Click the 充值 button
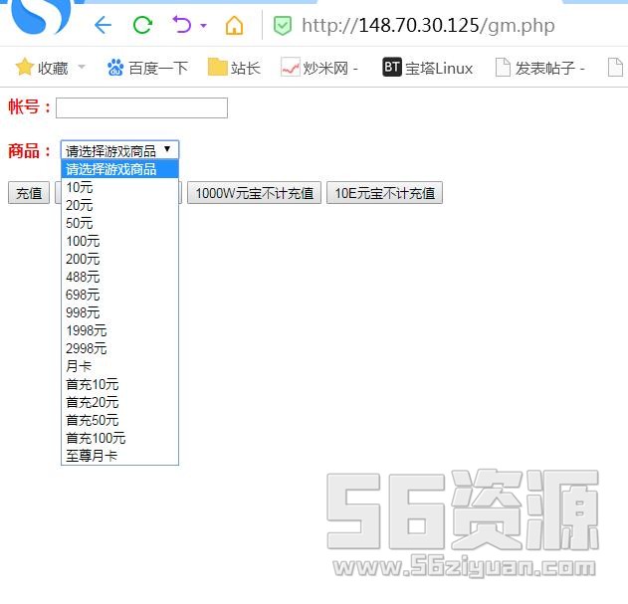 click(29, 193)
